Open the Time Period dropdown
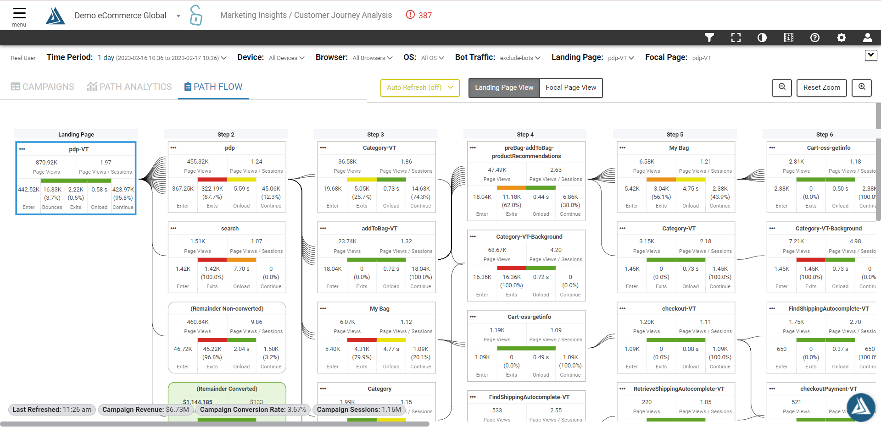Viewport: 881px width, 427px height. point(162,58)
